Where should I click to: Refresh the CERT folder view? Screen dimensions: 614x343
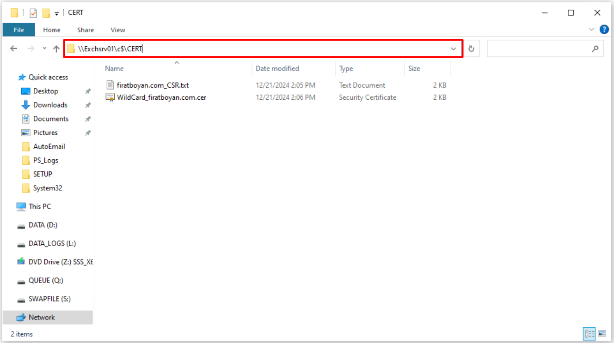pyautogui.click(x=471, y=48)
